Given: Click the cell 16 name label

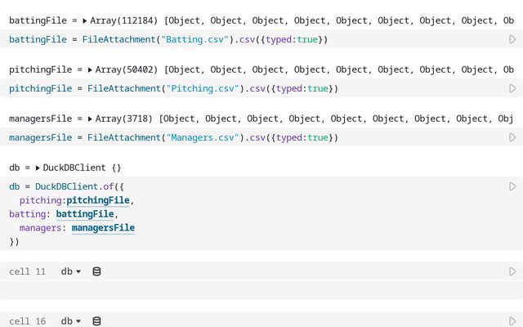Looking at the screenshot, I should pos(27,321).
